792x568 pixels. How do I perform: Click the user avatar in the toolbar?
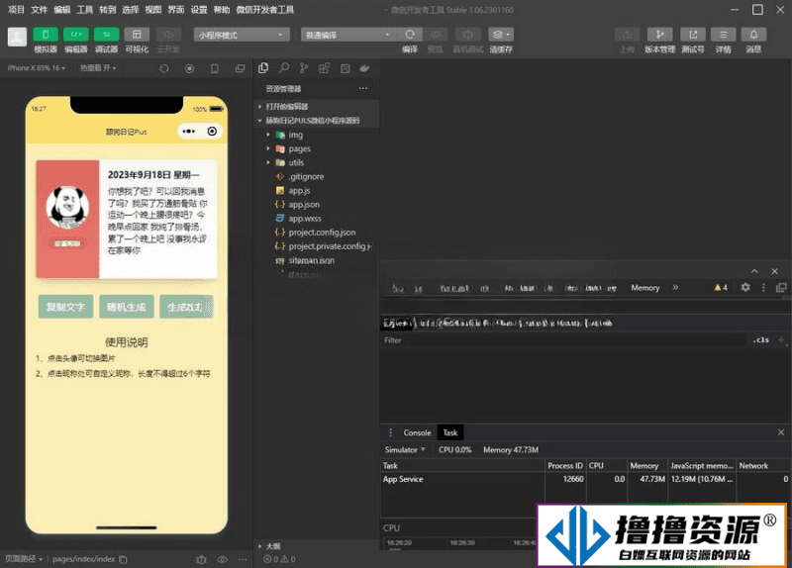17,37
